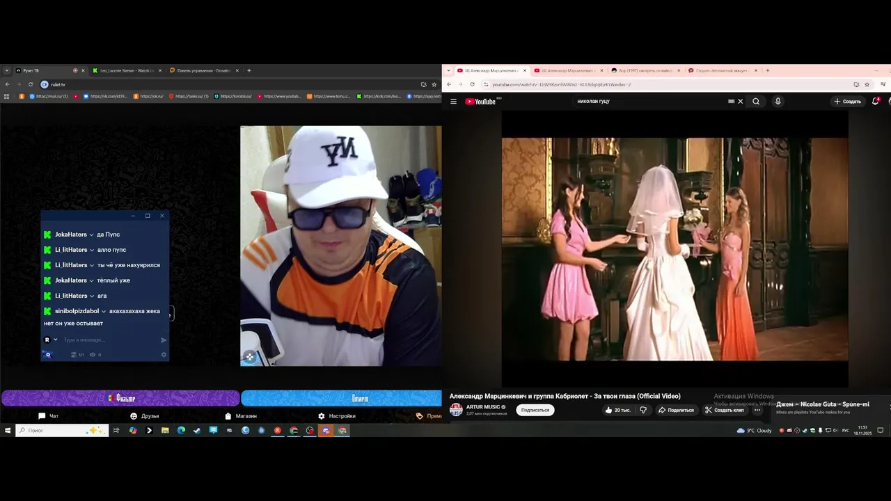The image size is (891, 501).
Task: Go back in the YouTube browser window
Action: point(449,84)
